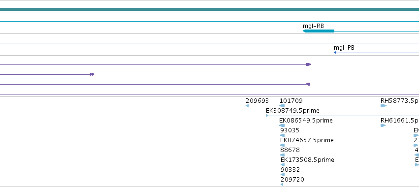419x187 pixels.
Task: Select the 209693 feature label
Action: point(257,101)
